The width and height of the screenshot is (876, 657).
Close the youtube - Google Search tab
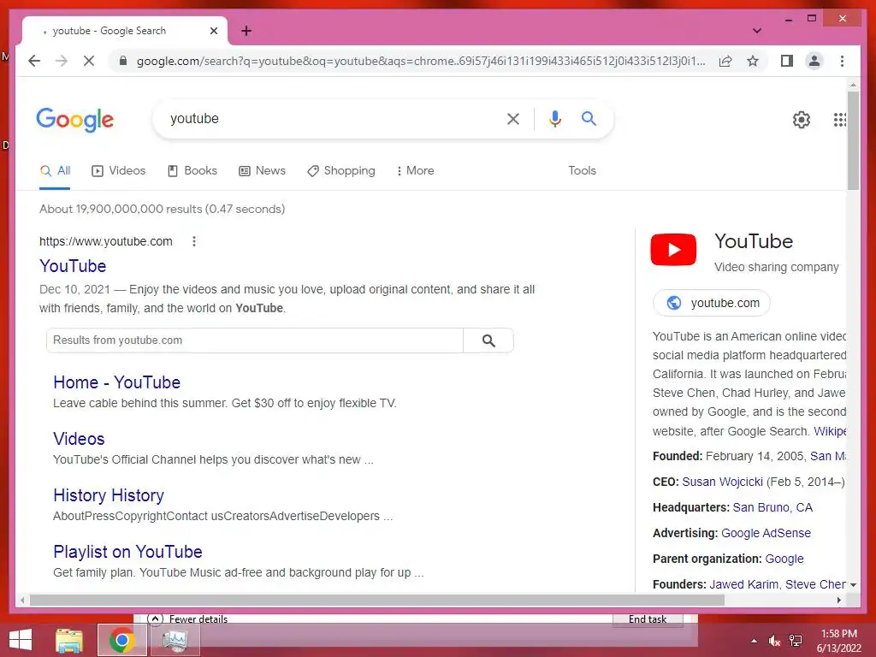tap(213, 31)
